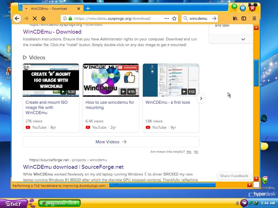Open the Library icon
Image resolution: width=278 pixels, height=208 pixels.
point(235,18)
